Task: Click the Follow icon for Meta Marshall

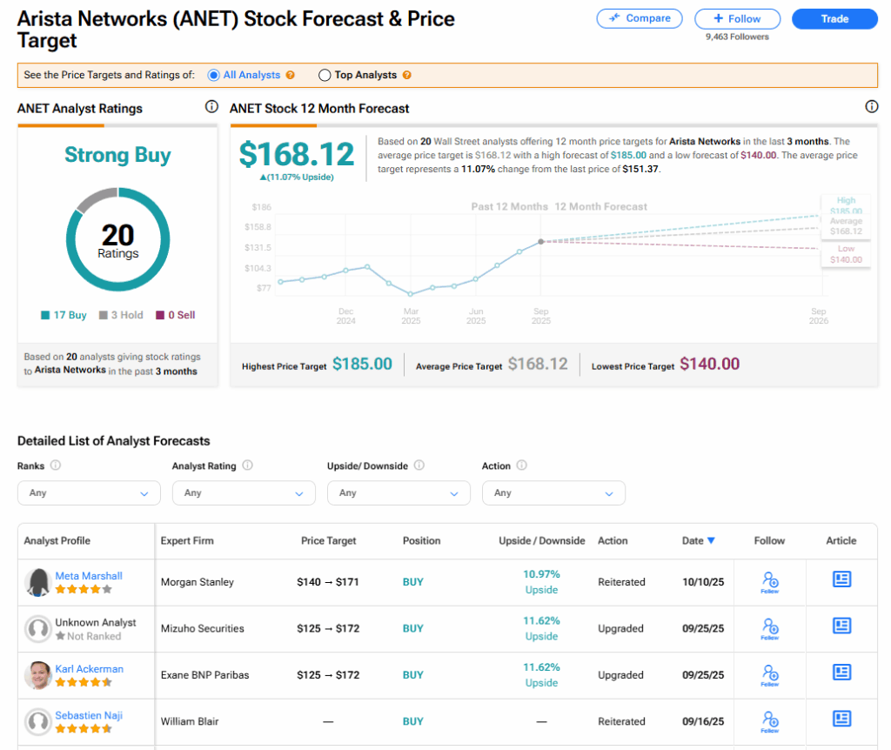Action: click(769, 581)
